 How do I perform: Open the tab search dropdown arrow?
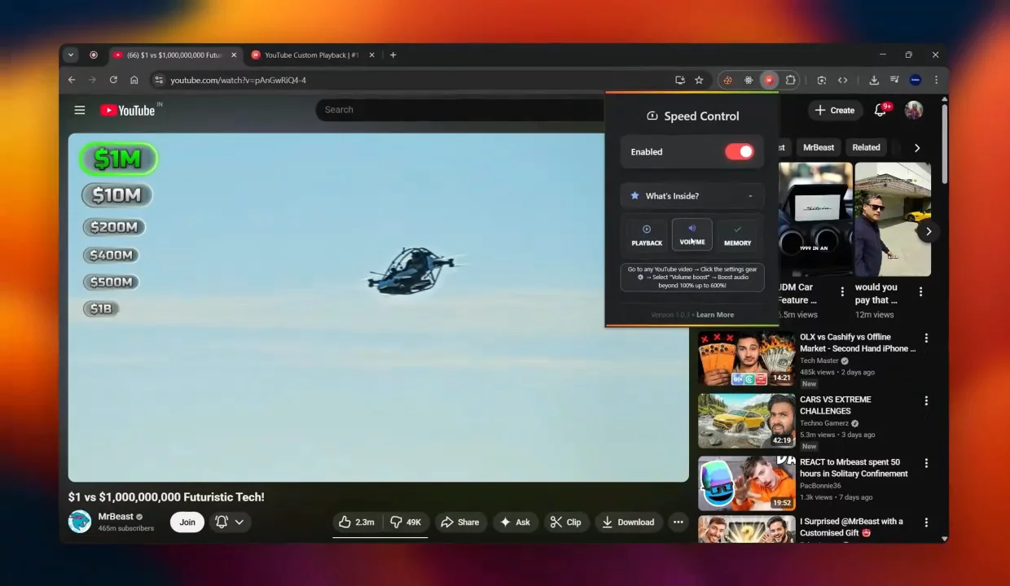tap(71, 55)
